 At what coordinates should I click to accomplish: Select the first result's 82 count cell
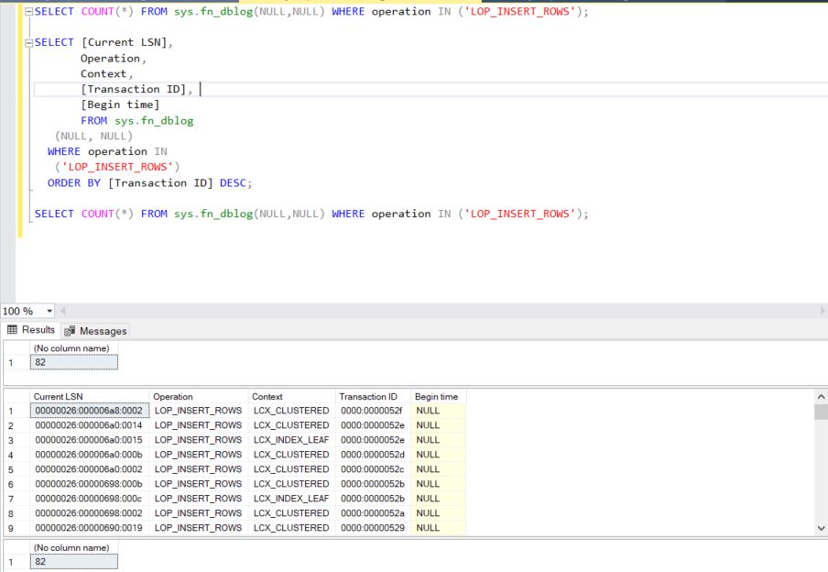(74, 362)
